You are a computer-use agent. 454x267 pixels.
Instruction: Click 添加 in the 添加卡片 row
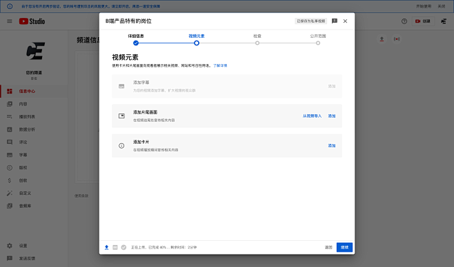click(332, 146)
